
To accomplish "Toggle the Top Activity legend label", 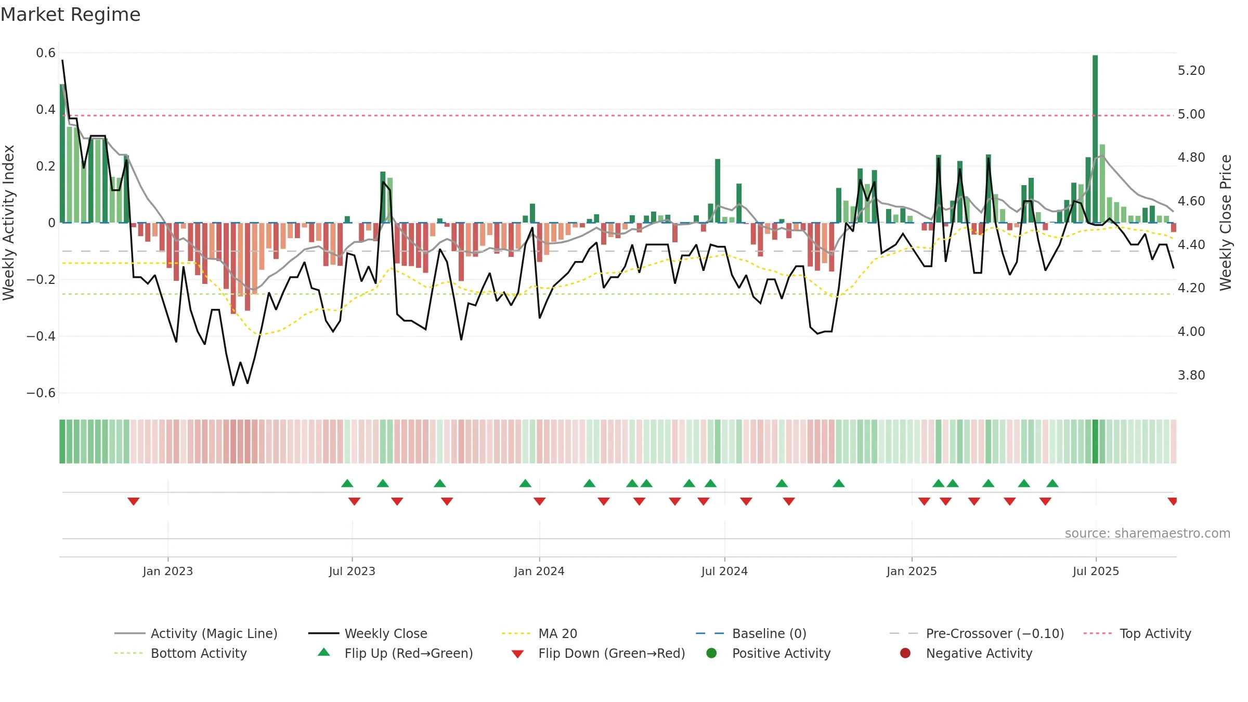I will (1155, 633).
